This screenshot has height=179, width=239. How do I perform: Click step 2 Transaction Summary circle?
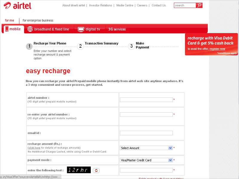[80, 46]
